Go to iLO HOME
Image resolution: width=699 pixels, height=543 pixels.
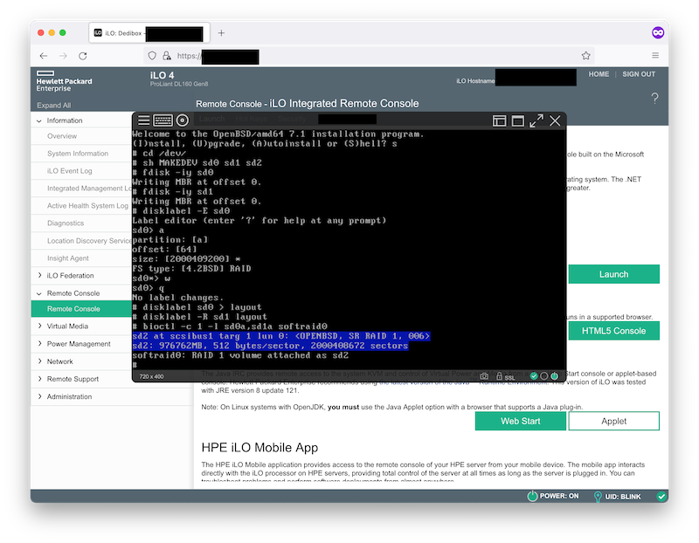[x=599, y=74]
